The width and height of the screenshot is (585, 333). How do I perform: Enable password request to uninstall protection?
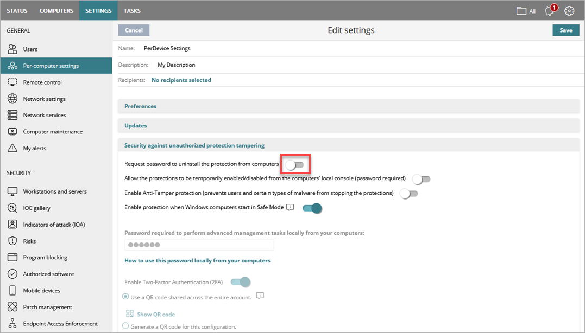pos(295,163)
